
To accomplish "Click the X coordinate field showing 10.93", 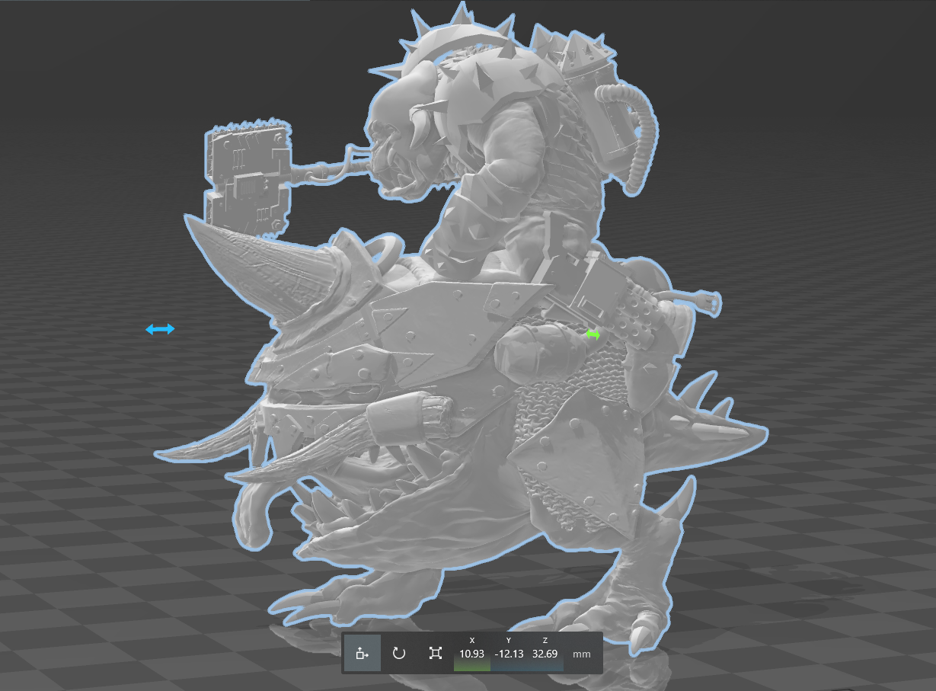I will pyautogui.click(x=471, y=653).
